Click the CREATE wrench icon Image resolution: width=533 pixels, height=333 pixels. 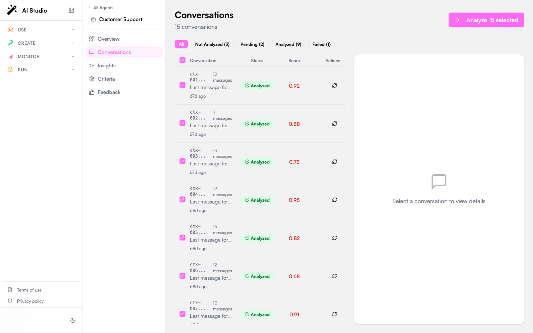tap(10, 43)
